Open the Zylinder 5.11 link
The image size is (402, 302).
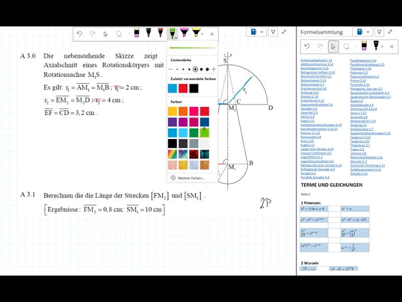click(359, 174)
